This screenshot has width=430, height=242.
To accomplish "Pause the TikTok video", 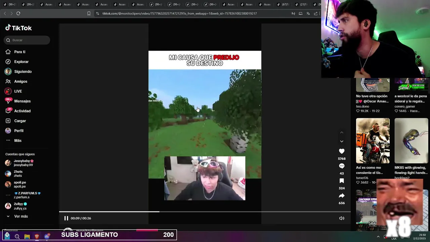I will (66, 218).
